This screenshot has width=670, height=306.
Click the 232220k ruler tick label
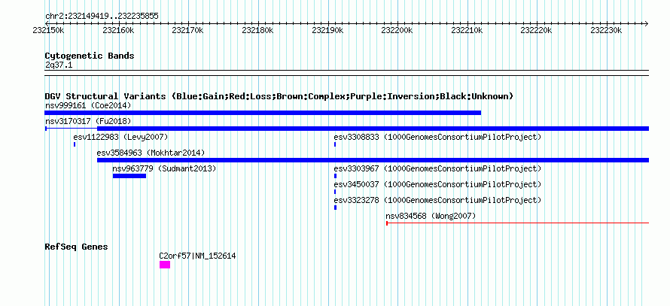coord(537,30)
